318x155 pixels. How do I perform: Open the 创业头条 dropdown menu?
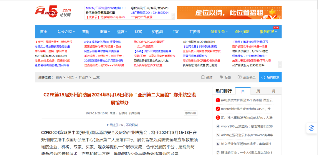219,32
